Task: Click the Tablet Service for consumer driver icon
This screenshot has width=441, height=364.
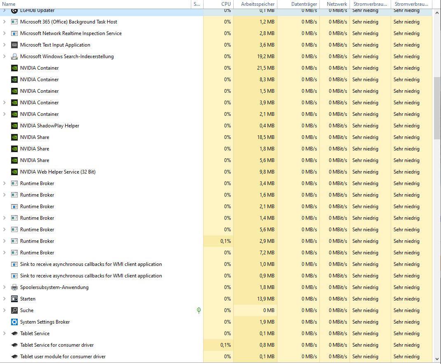Action: coord(14,345)
